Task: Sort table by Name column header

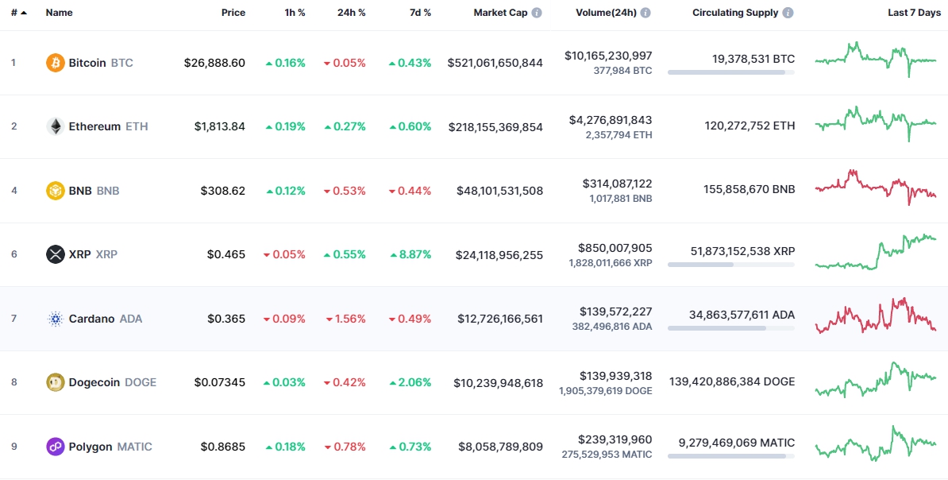Action: 59,13
